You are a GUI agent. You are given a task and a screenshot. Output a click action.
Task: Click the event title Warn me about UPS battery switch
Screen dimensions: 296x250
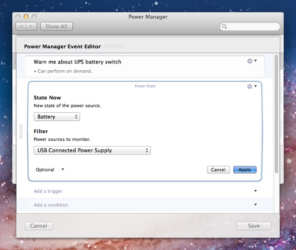[78, 62]
